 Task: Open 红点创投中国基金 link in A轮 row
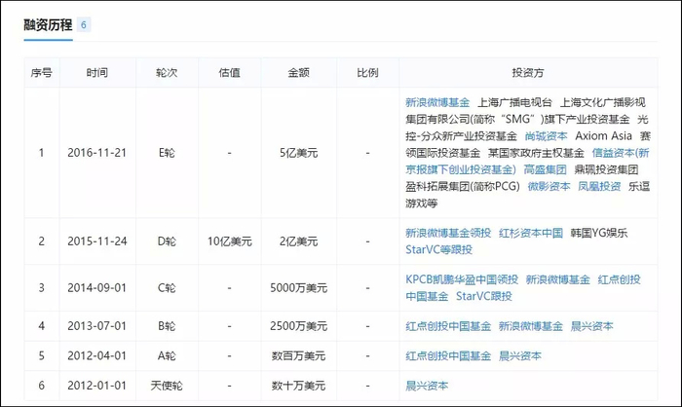448,356
